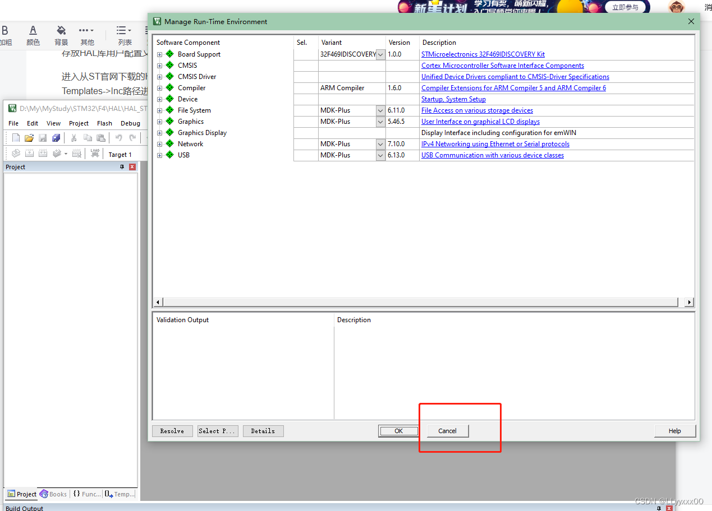Open Variant dropdown for Graphics row
The height and width of the screenshot is (511, 712).
click(x=380, y=122)
